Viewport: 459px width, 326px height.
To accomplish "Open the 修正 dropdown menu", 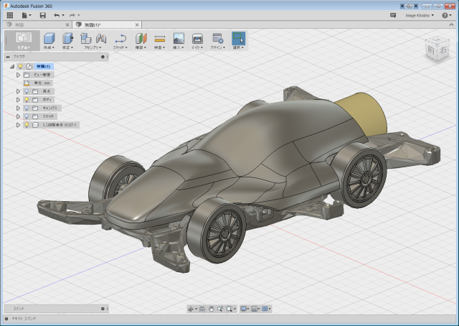I will coord(67,47).
